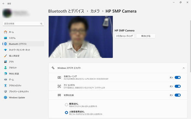This screenshot has width=191, height=119.
Task: Click トラブルシューティング button
Action: [x=125, y=36]
